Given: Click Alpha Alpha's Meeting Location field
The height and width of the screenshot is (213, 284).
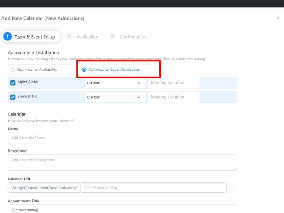Looking at the screenshot, I should 173,83.
